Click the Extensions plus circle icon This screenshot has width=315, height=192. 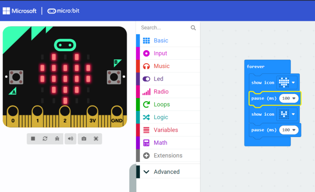[146, 155]
